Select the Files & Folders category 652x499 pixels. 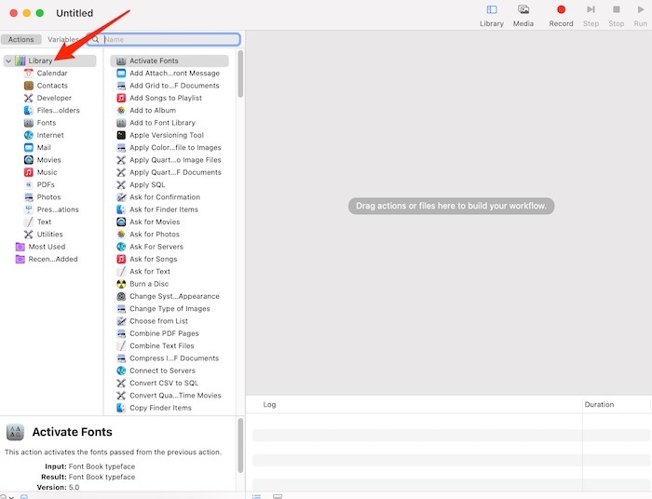coord(51,111)
